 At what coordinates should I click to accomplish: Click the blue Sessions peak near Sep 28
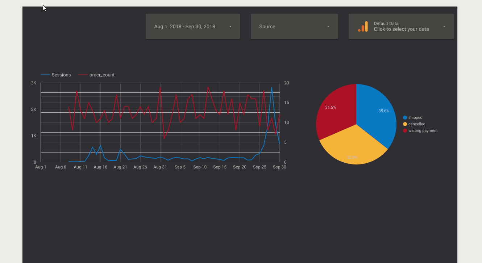(x=271, y=87)
